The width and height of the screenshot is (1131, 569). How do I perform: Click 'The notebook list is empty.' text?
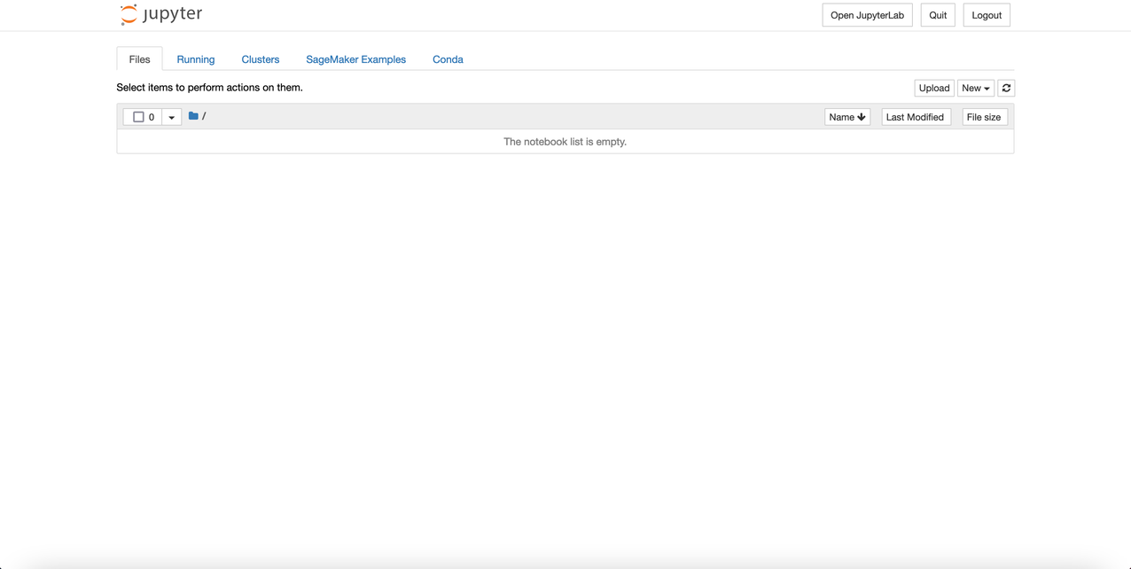565,142
